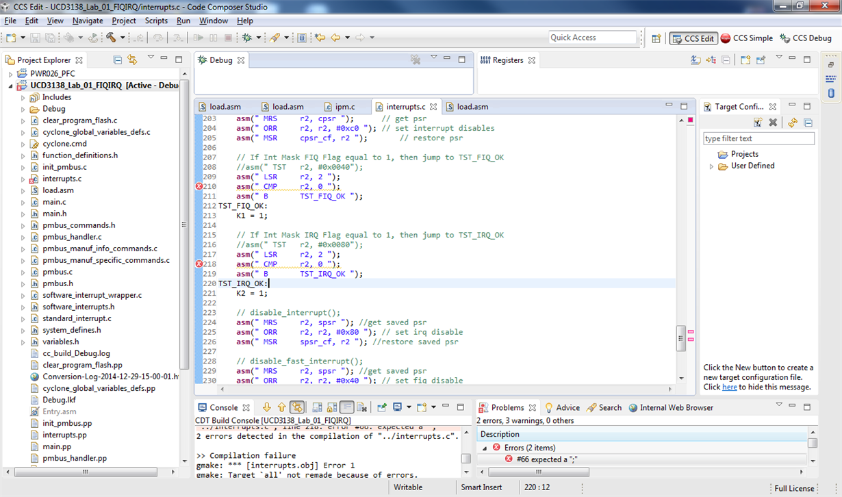Expand User Defined target configurations
Image resolution: width=842 pixels, height=497 pixels.
[x=711, y=166]
